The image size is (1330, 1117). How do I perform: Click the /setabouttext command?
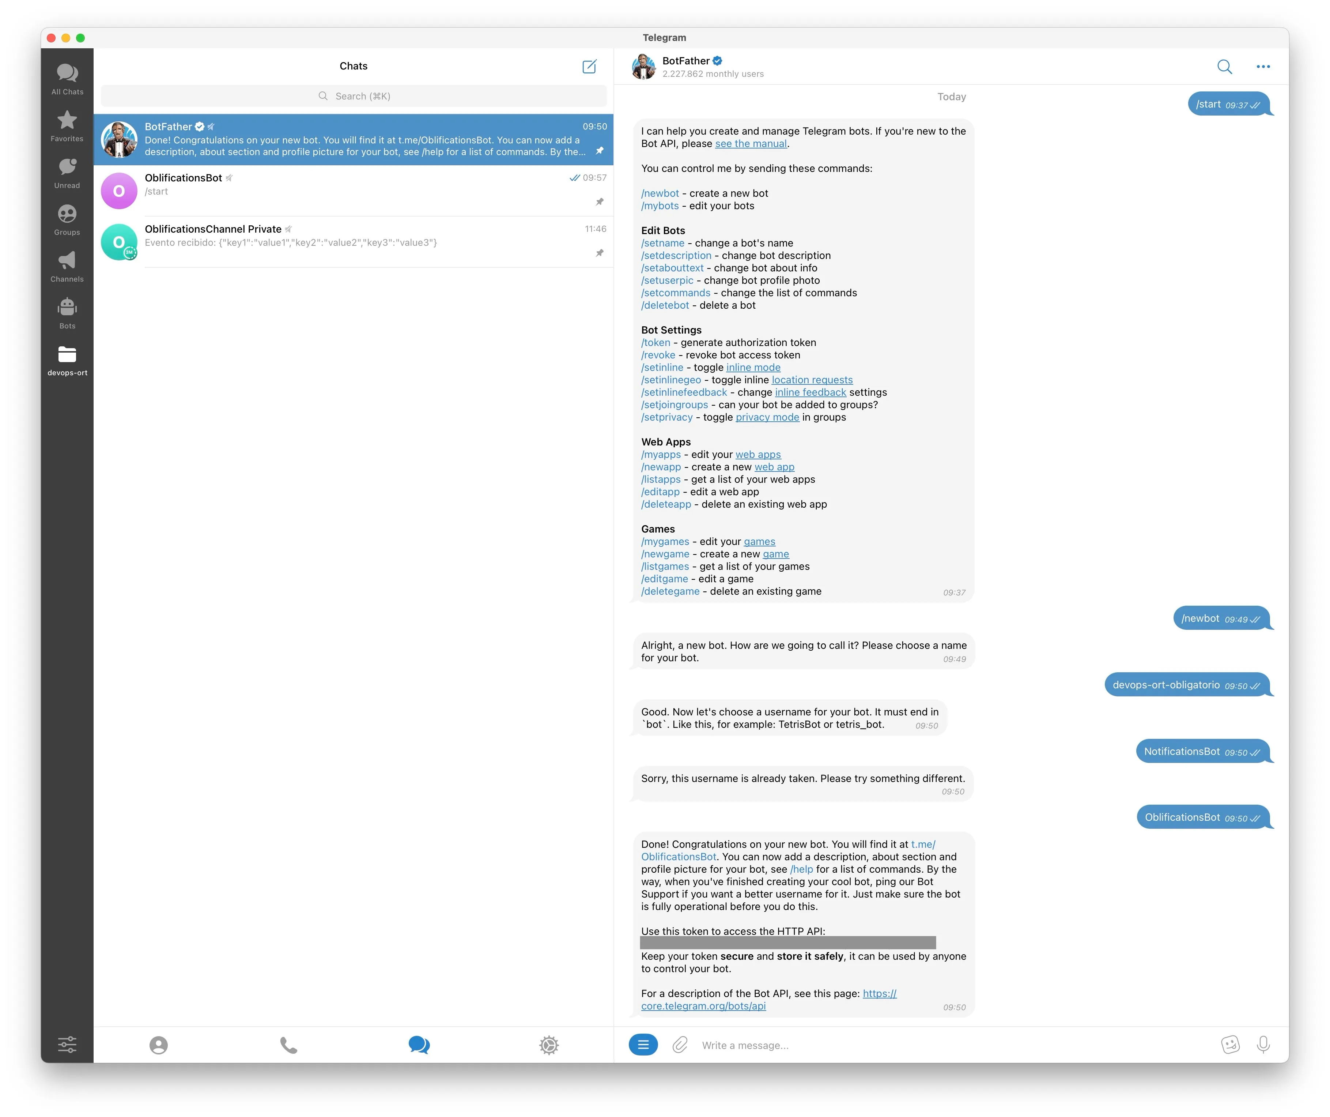click(673, 268)
